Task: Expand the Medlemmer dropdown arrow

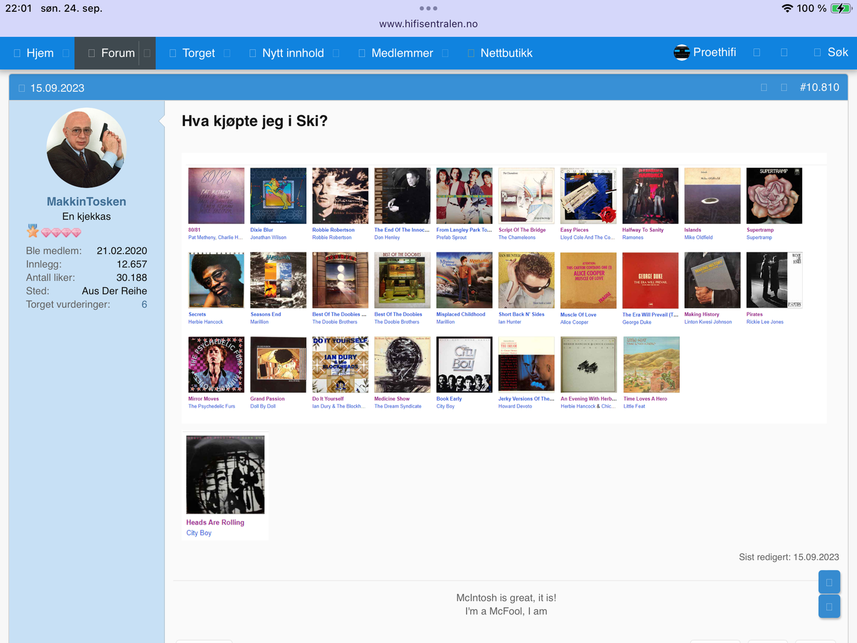Action: click(x=445, y=53)
